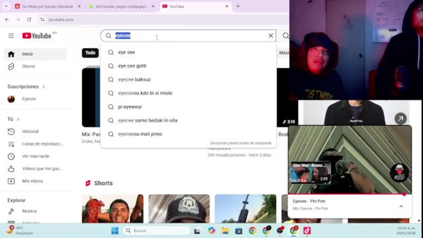Open Microsoft Store from the taskbar
Screen dimensions: 423x238
[x=239, y=231]
